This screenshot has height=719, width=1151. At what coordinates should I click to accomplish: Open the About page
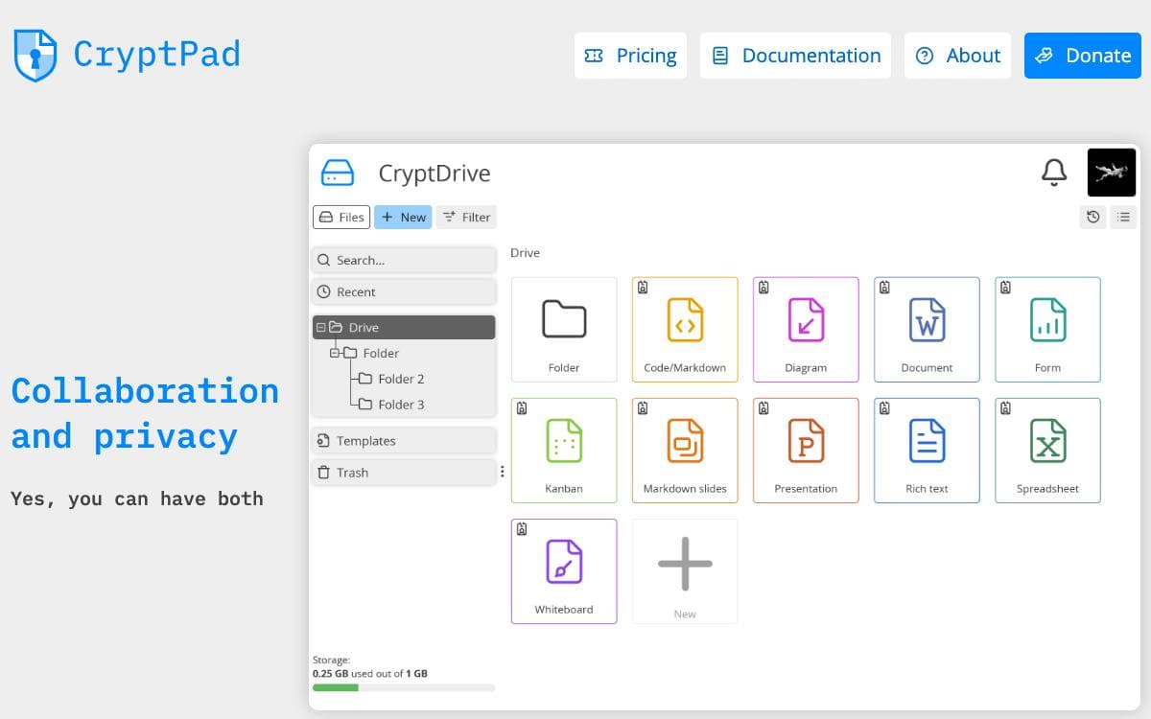(x=957, y=56)
